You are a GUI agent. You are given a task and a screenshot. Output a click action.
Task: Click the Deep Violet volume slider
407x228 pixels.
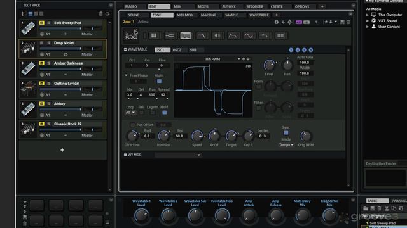click(60, 49)
